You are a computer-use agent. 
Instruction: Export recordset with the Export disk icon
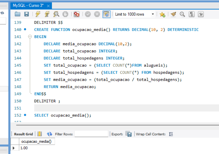pyautogui.click(x=128, y=134)
